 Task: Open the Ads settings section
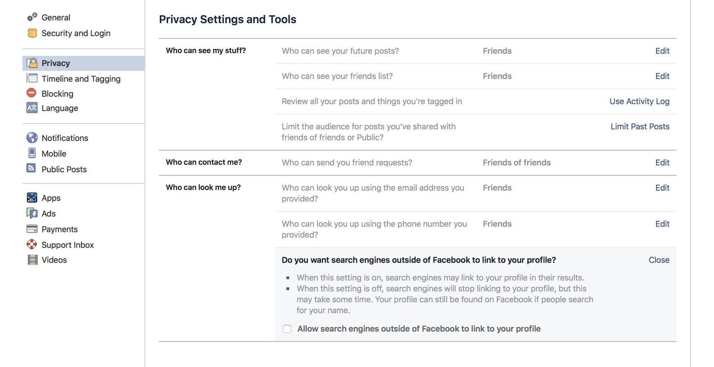point(49,214)
